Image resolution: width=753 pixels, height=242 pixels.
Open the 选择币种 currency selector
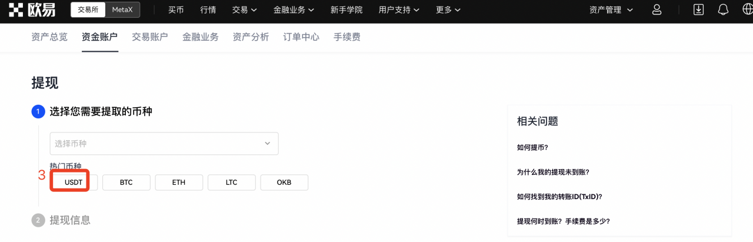coord(164,144)
